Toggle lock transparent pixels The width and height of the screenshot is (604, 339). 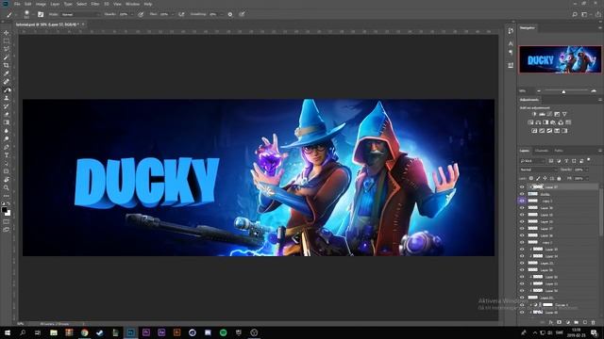(x=531, y=178)
